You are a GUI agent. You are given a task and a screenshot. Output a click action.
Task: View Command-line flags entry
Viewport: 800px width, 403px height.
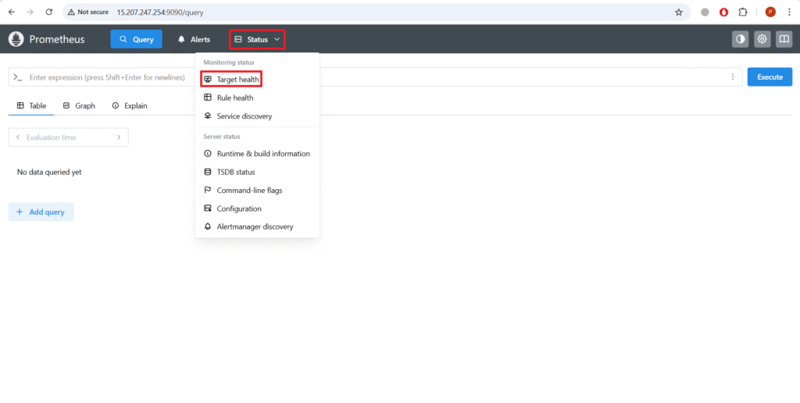tap(257, 191)
